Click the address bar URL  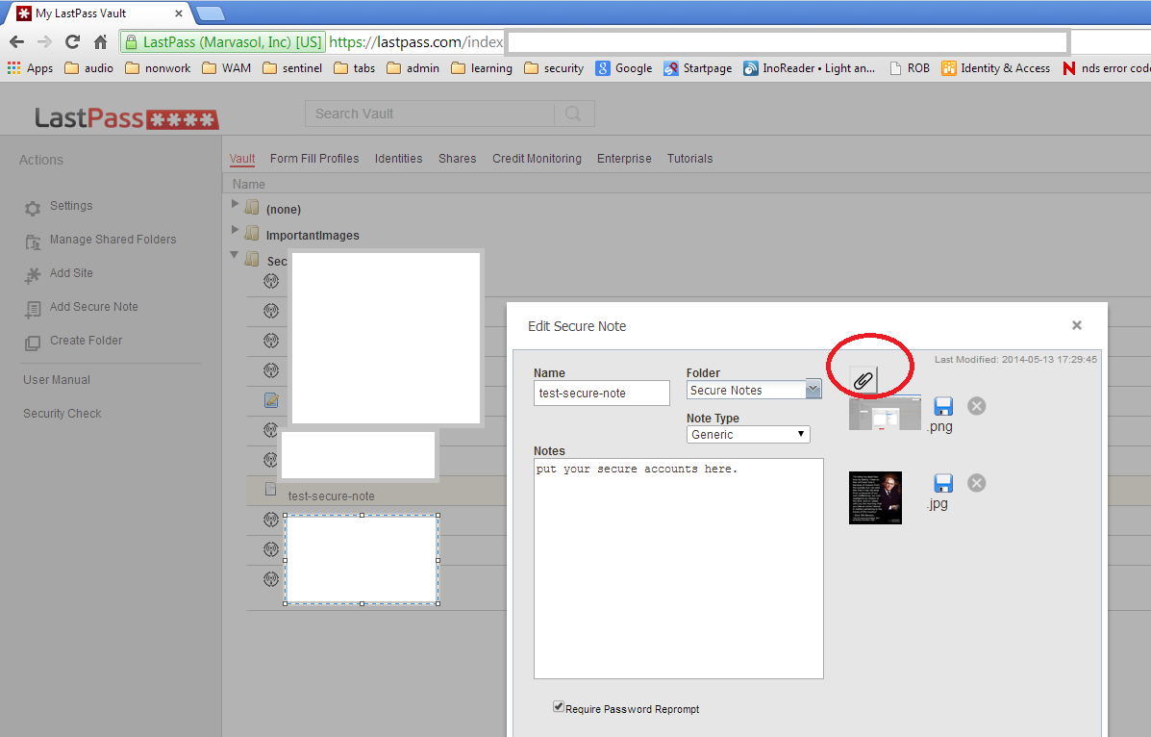click(x=416, y=42)
